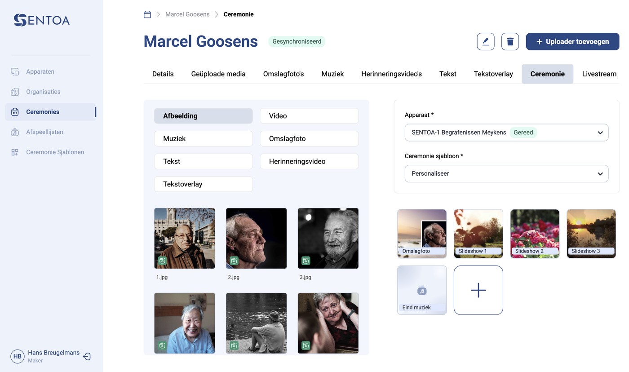Click the calendar icon in the breadcrumb
The width and height of the screenshot is (629, 372).
(147, 14)
